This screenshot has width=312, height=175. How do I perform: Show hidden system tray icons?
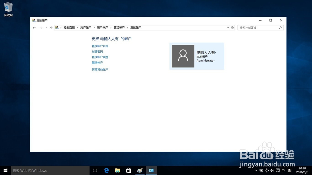(256, 170)
